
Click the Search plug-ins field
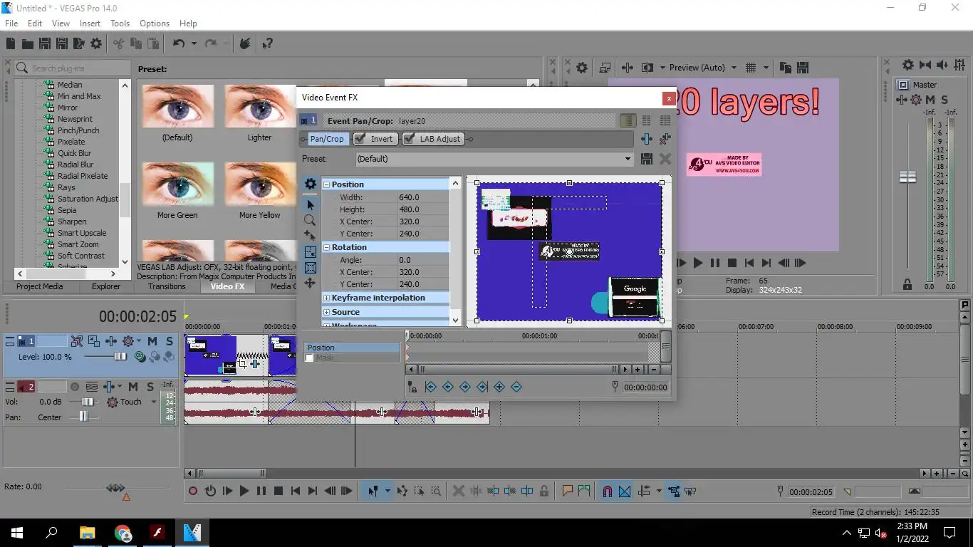[73, 68]
